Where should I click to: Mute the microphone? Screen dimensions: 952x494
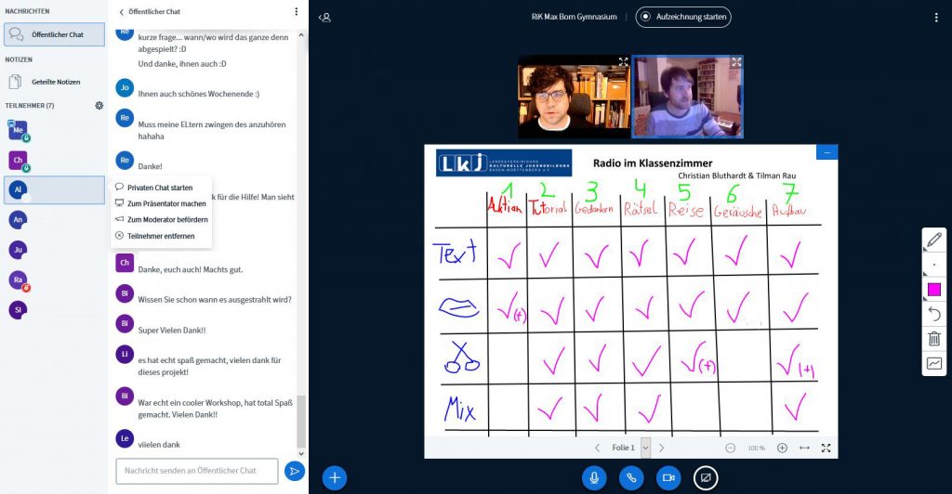(593, 477)
